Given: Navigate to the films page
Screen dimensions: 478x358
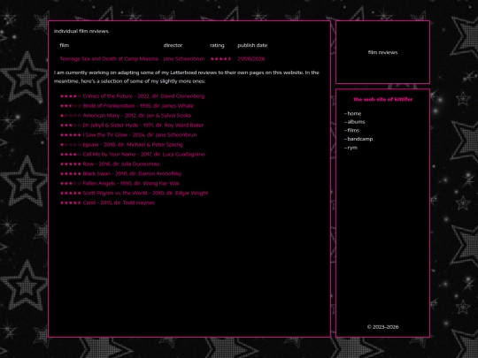Looking at the screenshot, I should coord(353,130).
